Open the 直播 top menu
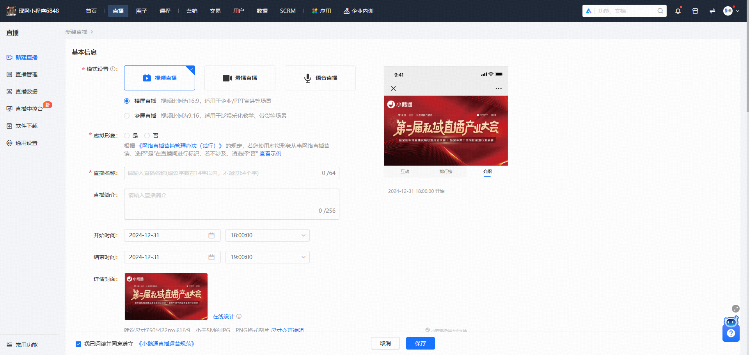This screenshot has width=749, height=355. (118, 11)
